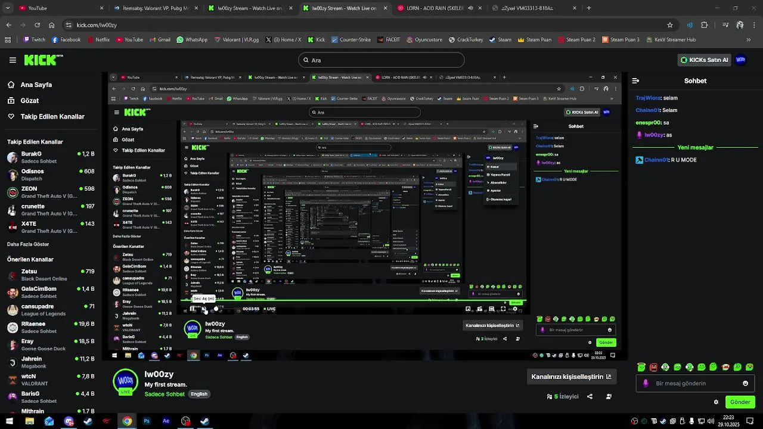Open Photoshop from the taskbar
This screenshot has width=763, height=429.
[x=147, y=421]
